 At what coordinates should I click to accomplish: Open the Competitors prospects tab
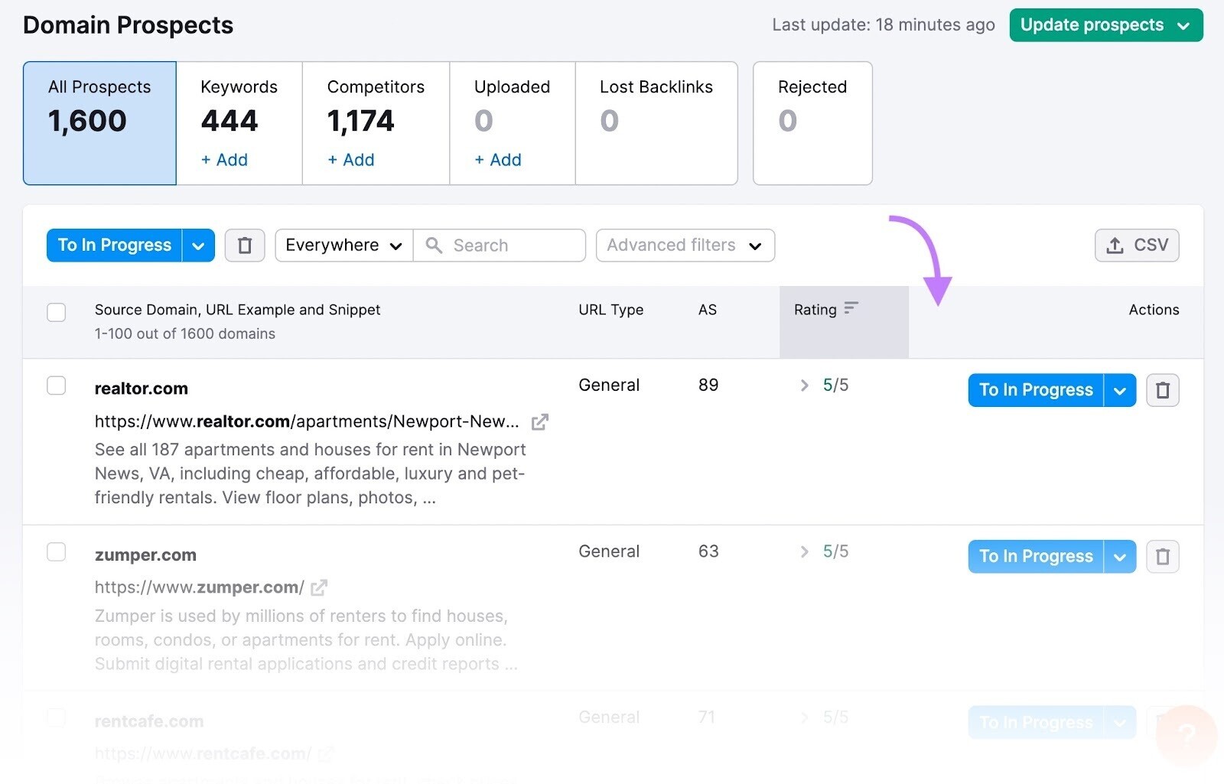(x=375, y=107)
